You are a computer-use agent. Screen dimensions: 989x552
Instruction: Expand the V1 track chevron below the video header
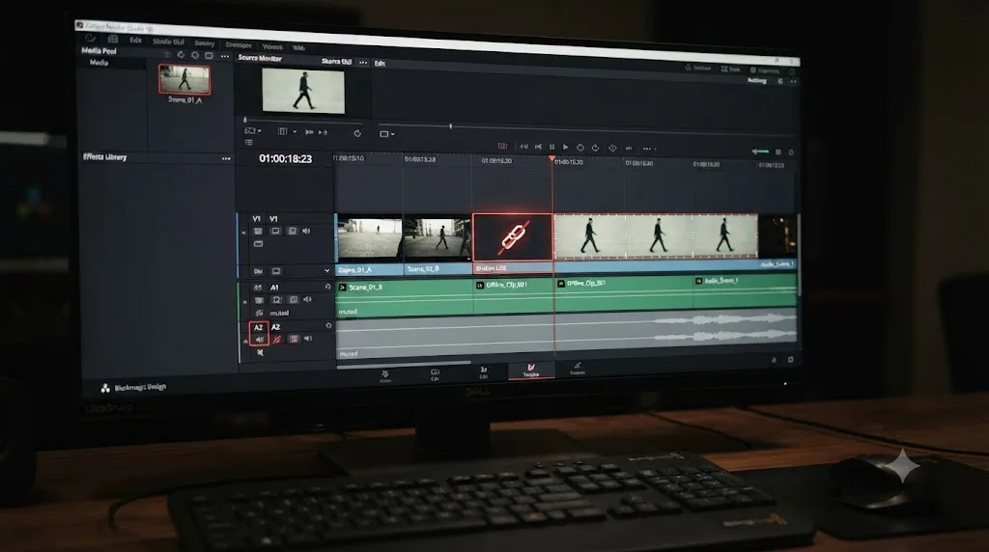[x=326, y=270]
